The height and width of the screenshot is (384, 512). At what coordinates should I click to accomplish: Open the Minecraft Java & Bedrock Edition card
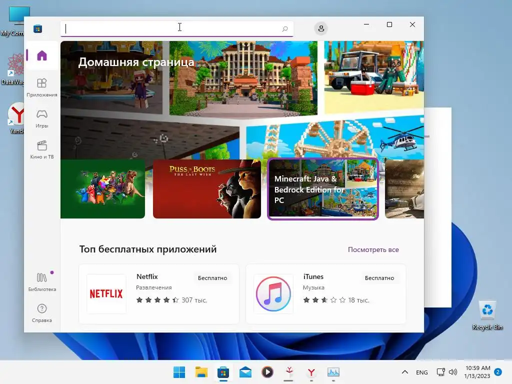click(x=323, y=188)
